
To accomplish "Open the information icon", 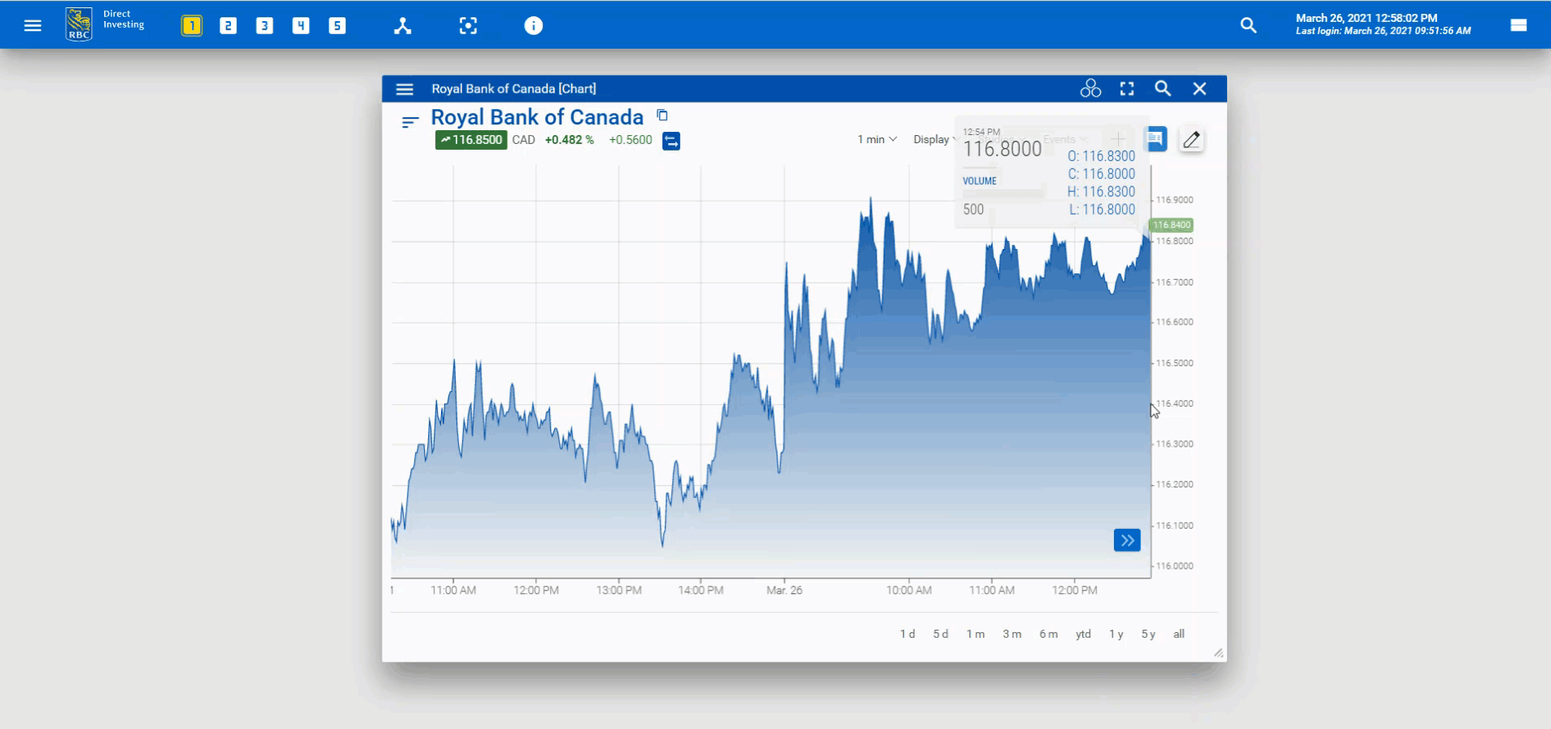I will tap(533, 26).
